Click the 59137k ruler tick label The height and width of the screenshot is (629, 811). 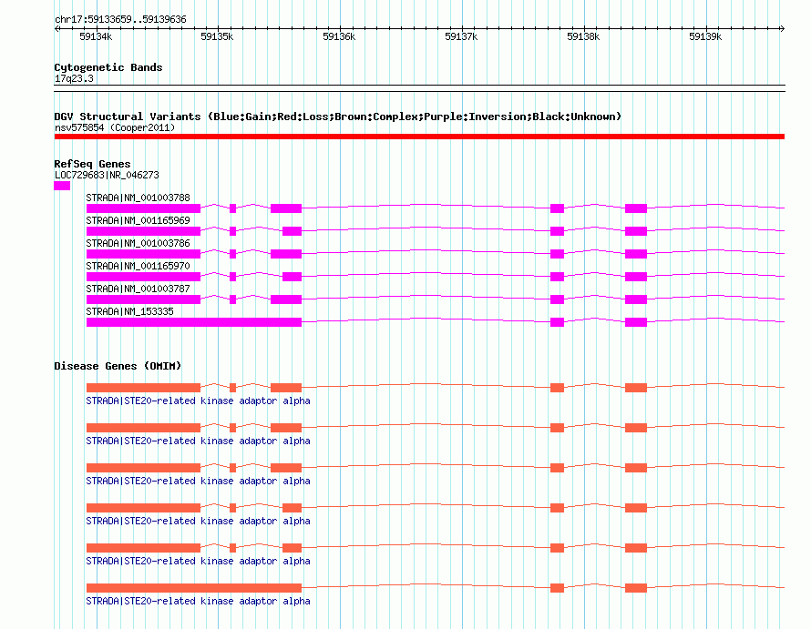[x=461, y=36]
